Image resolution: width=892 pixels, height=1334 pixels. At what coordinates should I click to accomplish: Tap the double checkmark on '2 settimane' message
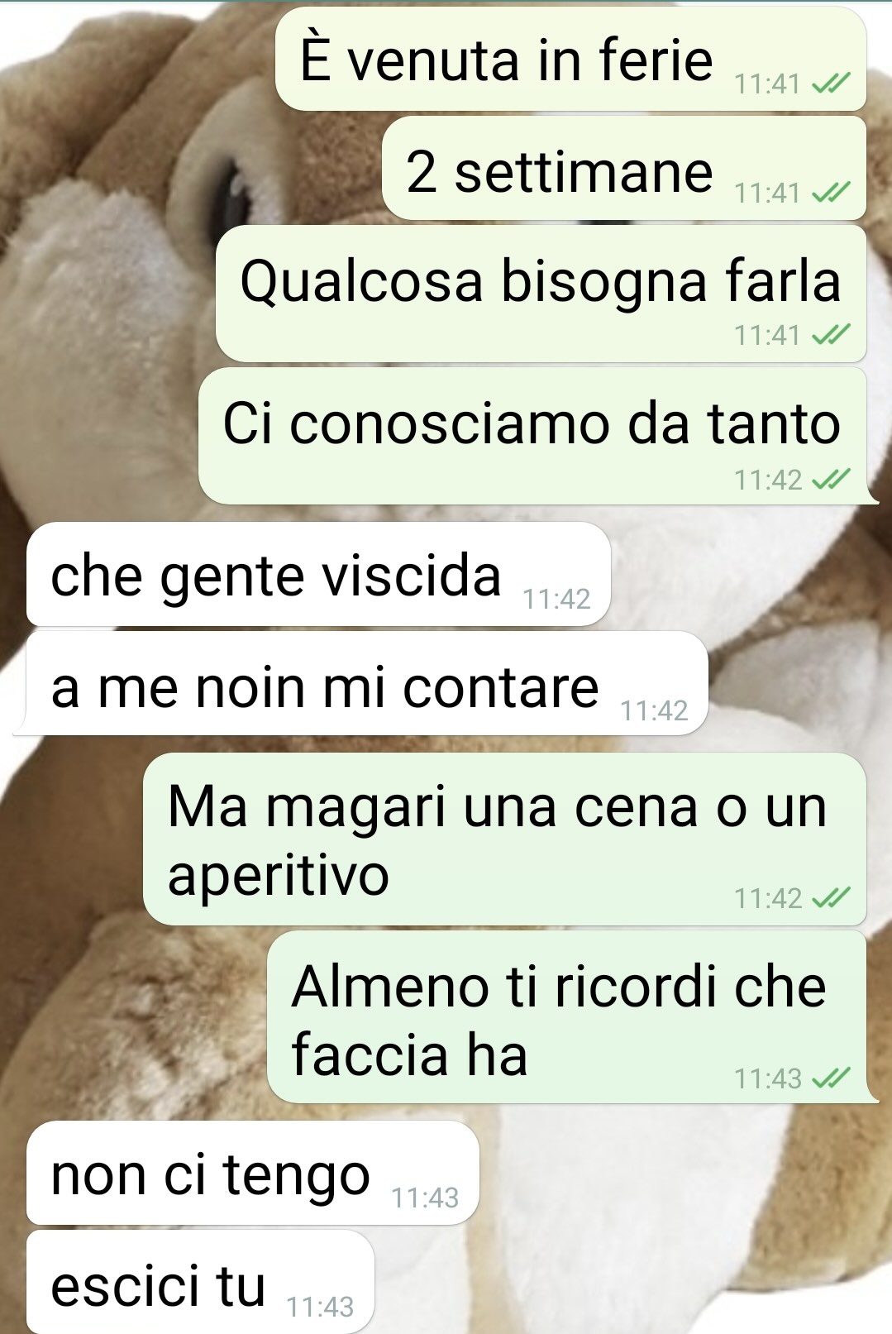pos(831,193)
